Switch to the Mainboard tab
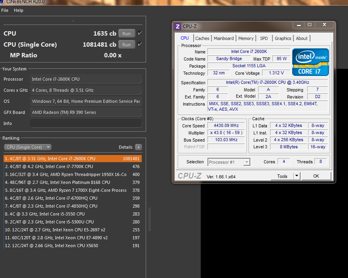The height and width of the screenshot is (278, 348). click(224, 38)
